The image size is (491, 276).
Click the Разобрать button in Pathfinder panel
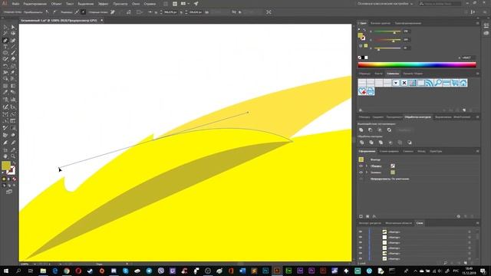tap(404, 130)
